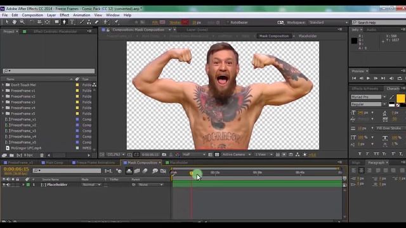Click the yellow fill color swatch
The image size is (406, 228).
[400, 99]
